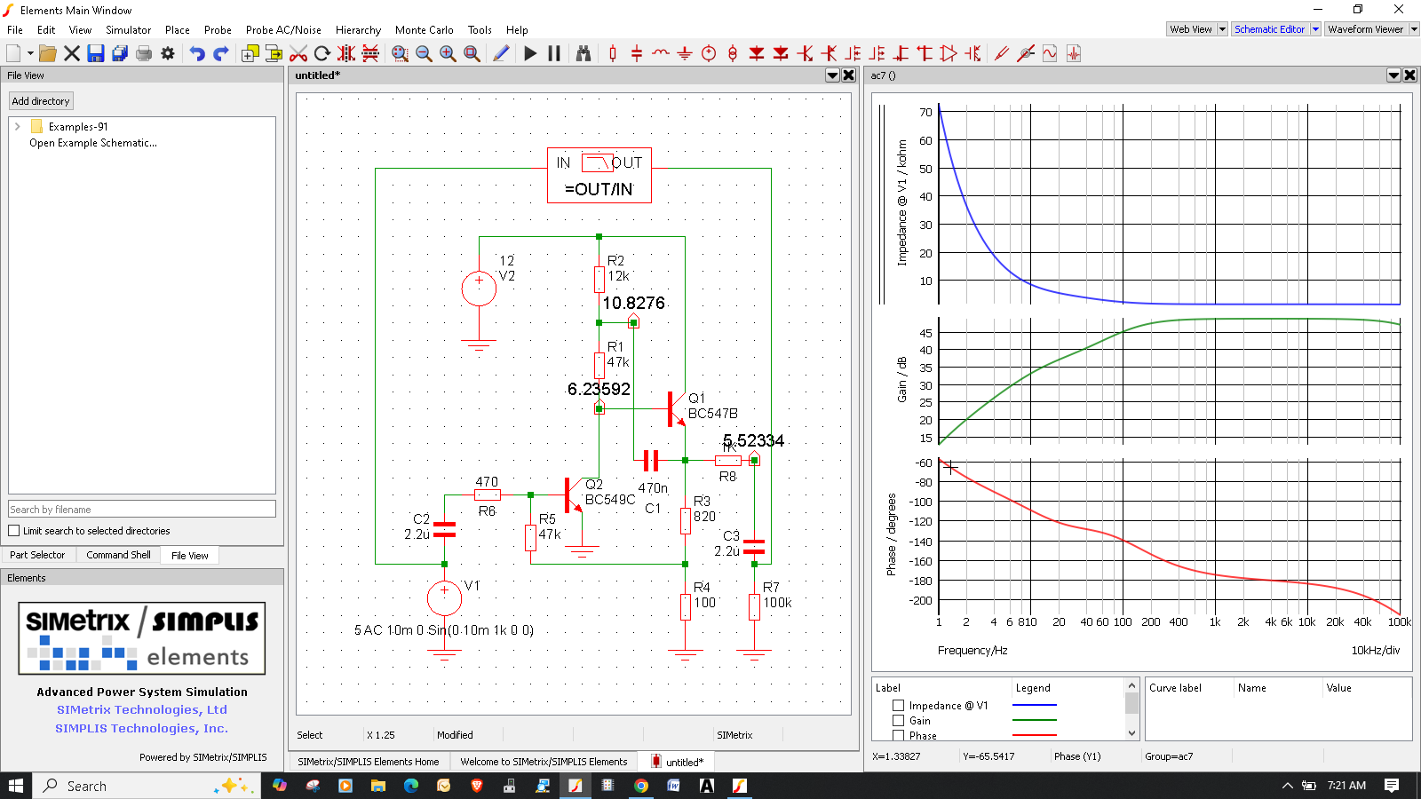The width and height of the screenshot is (1421, 799).
Task: Zoom out with the minus magnifier
Action: (x=425, y=53)
